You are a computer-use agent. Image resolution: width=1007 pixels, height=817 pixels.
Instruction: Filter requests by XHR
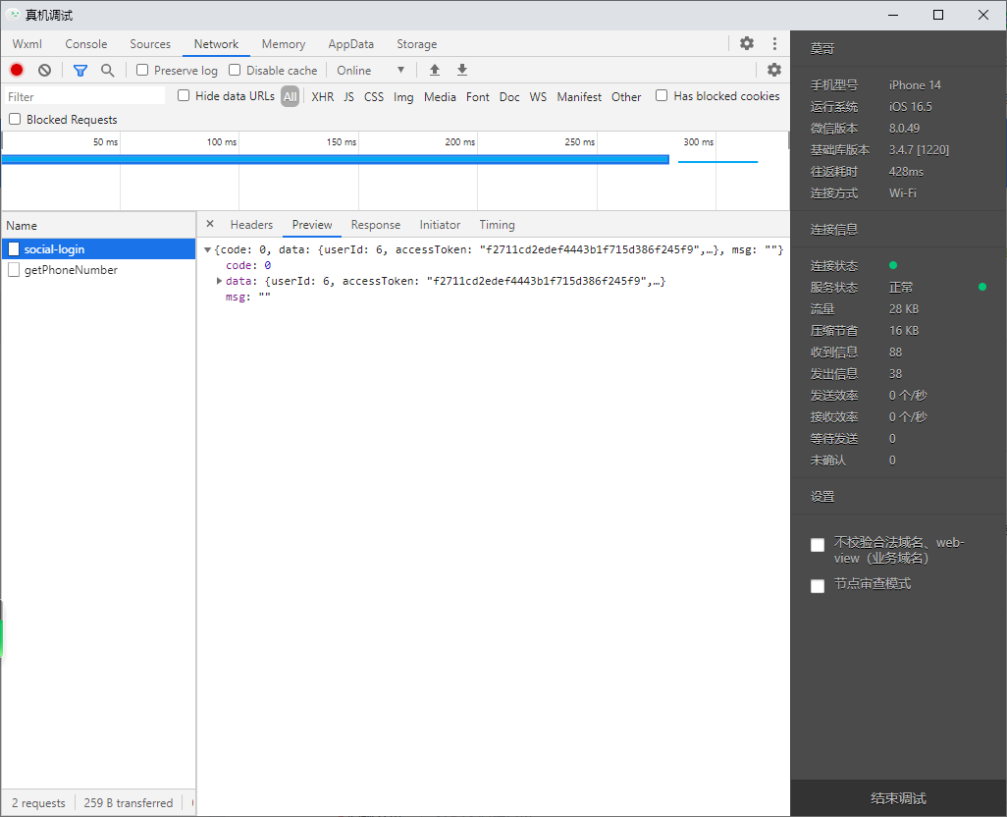pos(322,96)
